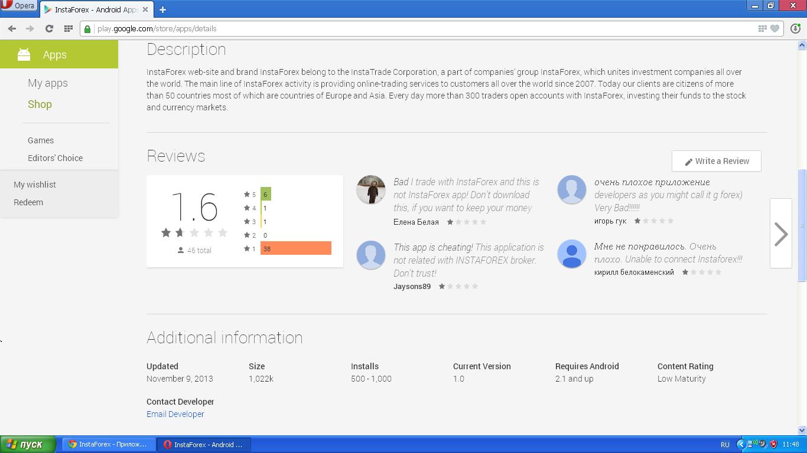Go back to the previous page

[x=12, y=28]
